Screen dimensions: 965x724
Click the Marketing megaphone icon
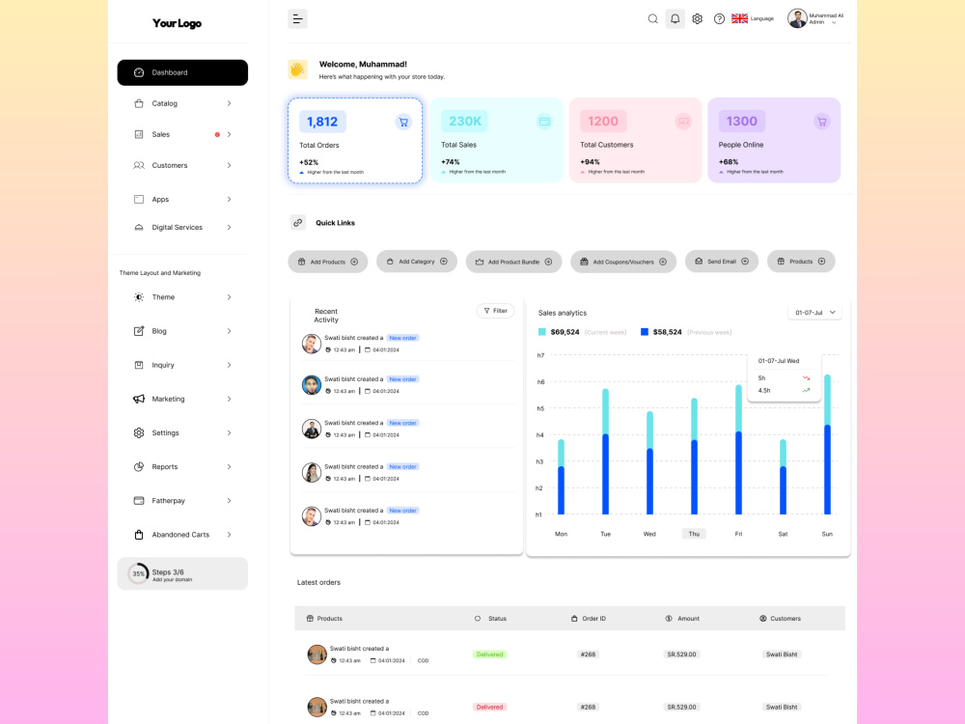pyautogui.click(x=139, y=399)
